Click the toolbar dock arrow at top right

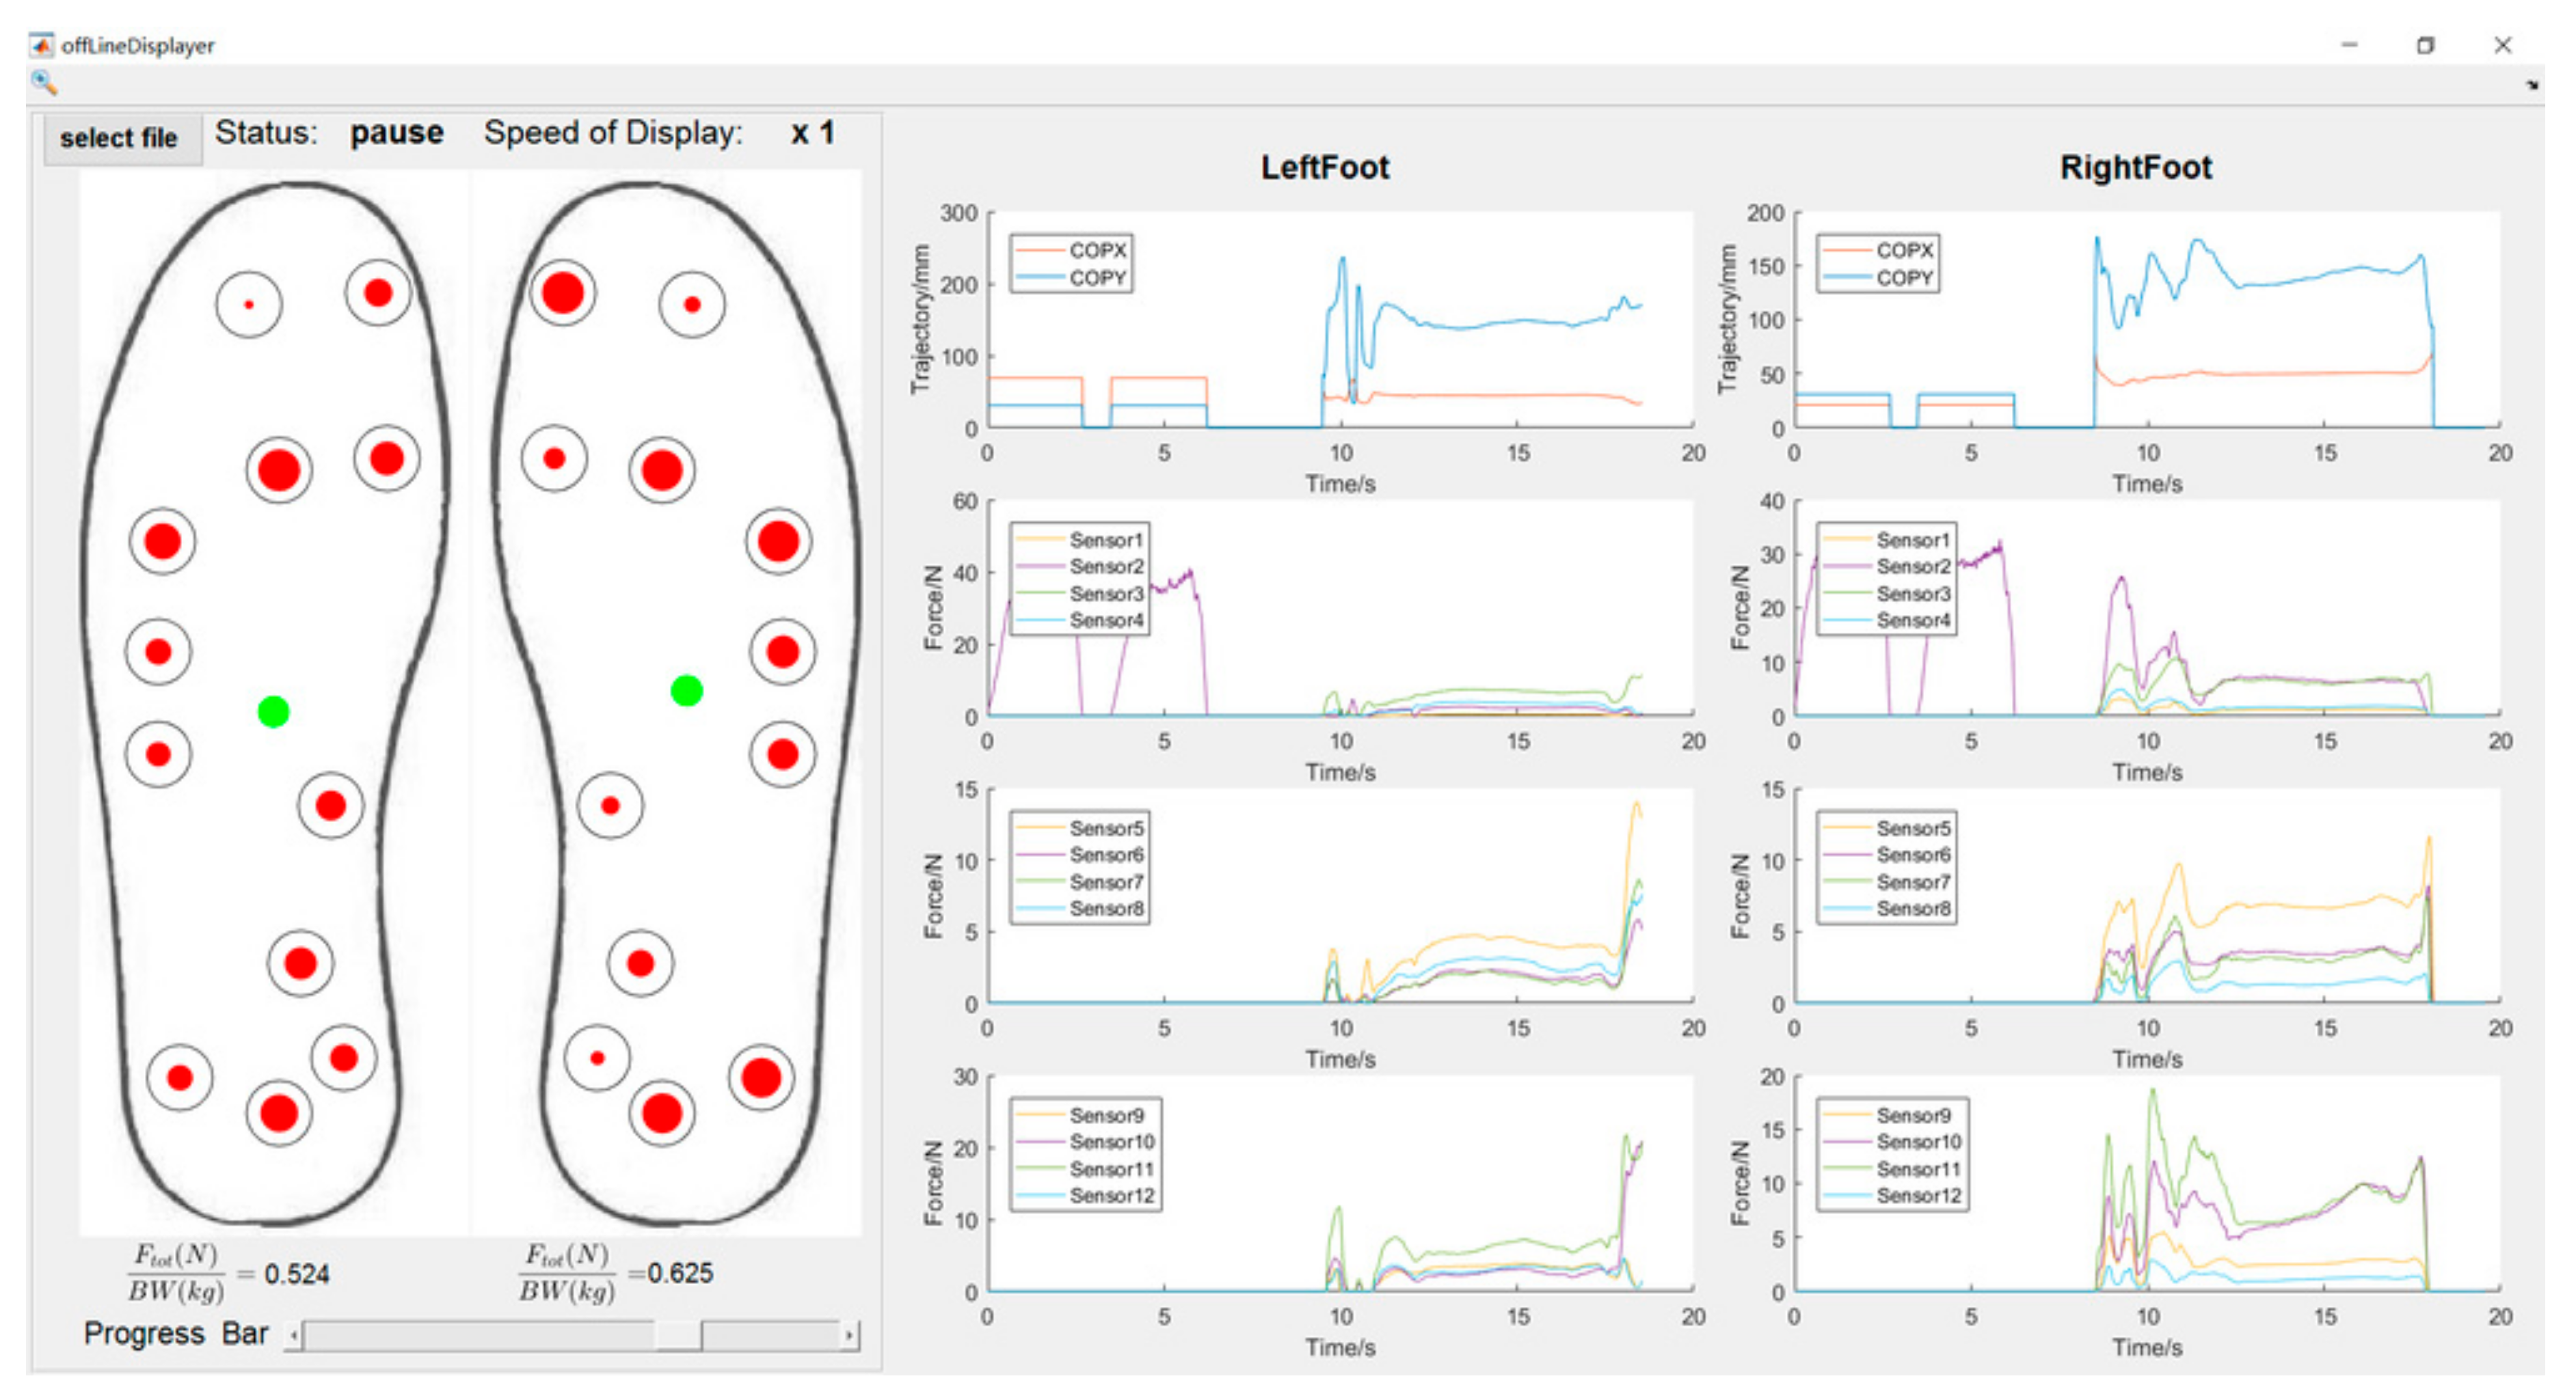point(2531,85)
